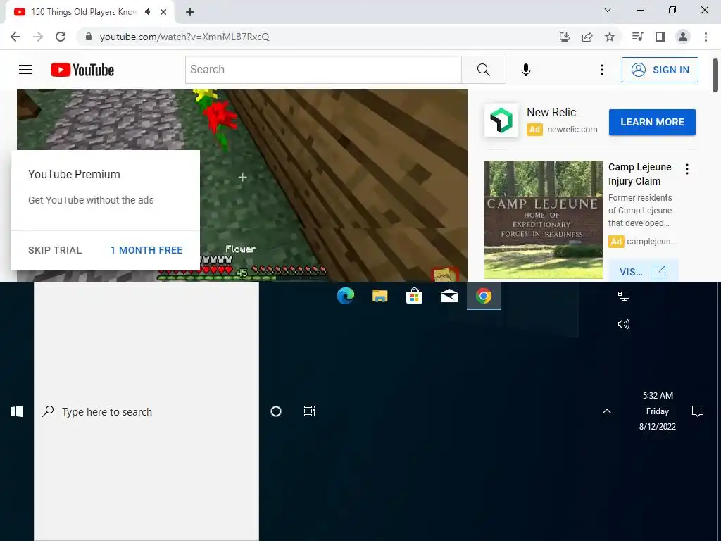Open Mail app from taskbar

coord(449,296)
